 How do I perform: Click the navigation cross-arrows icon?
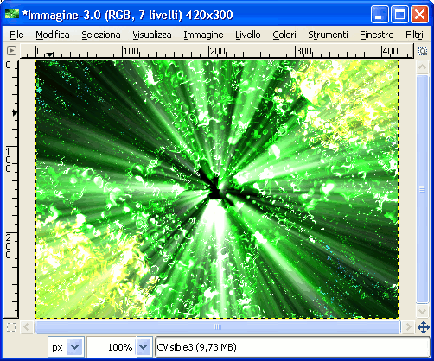coord(424,327)
